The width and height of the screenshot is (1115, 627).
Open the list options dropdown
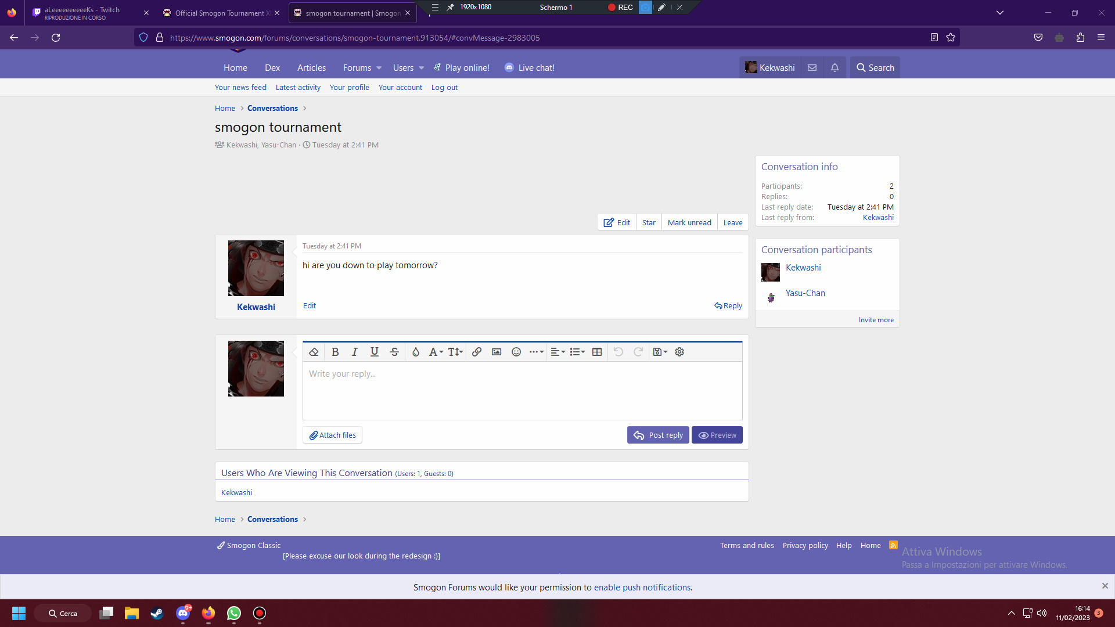click(x=577, y=352)
